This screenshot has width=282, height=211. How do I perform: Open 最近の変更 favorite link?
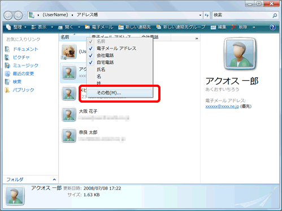point(23,73)
